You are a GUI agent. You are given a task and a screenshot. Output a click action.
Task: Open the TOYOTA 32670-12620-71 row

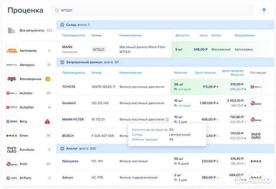coord(115,87)
